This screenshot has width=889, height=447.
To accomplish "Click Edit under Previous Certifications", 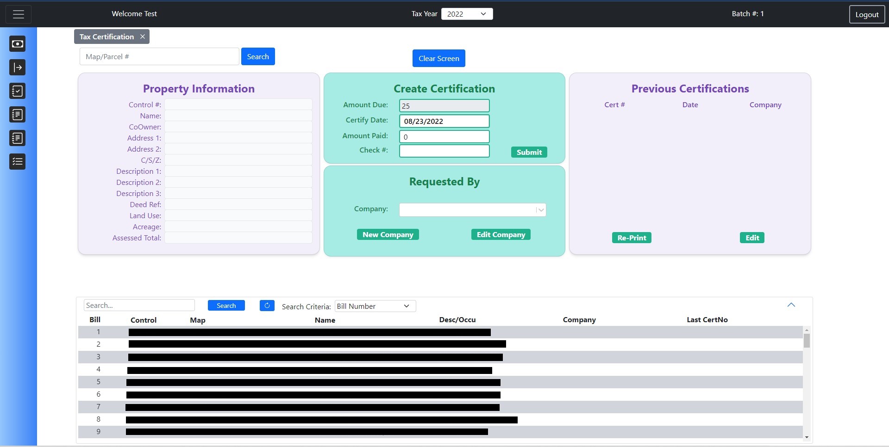I will pos(752,238).
